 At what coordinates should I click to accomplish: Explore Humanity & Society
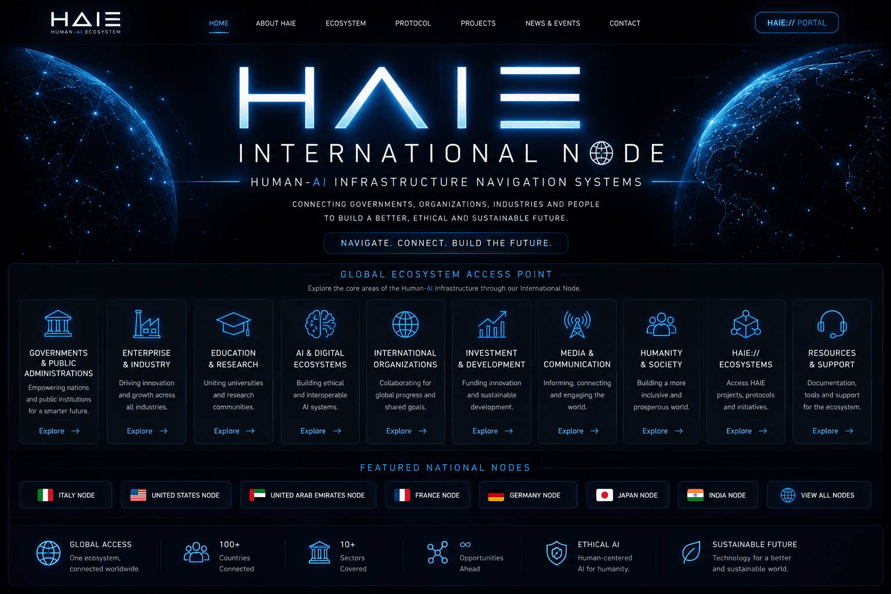[x=662, y=431]
